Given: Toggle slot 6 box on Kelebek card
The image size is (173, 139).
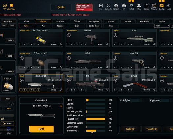Looking at the screenshot, I should coord(38,90).
